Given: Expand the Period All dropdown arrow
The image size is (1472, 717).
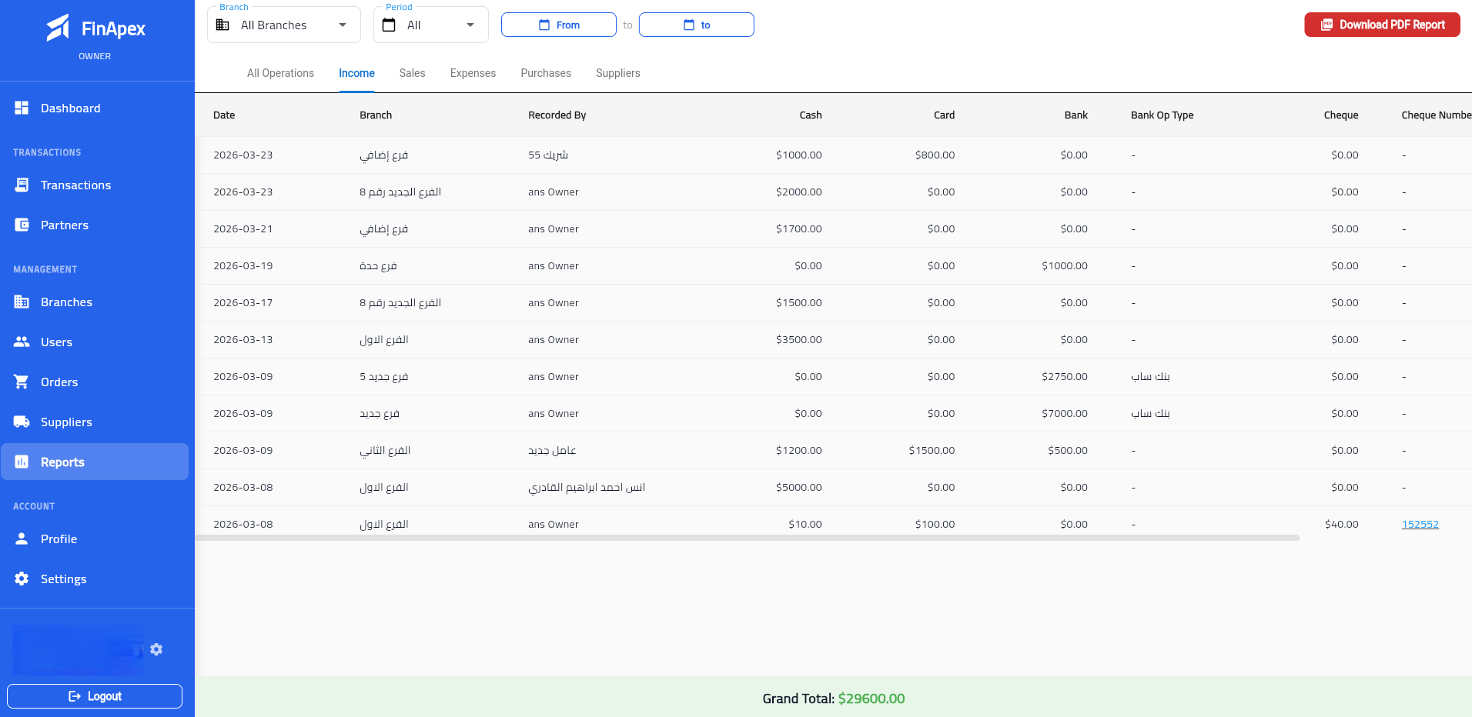Looking at the screenshot, I should (x=470, y=25).
